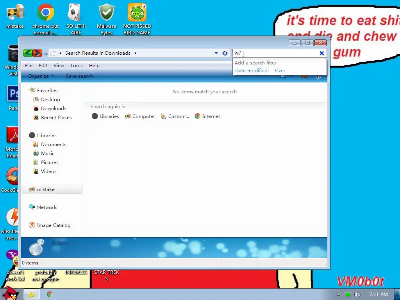Click the green Back navigation arrow
This screenshot has height=300, width=400.
pos(28,53)
